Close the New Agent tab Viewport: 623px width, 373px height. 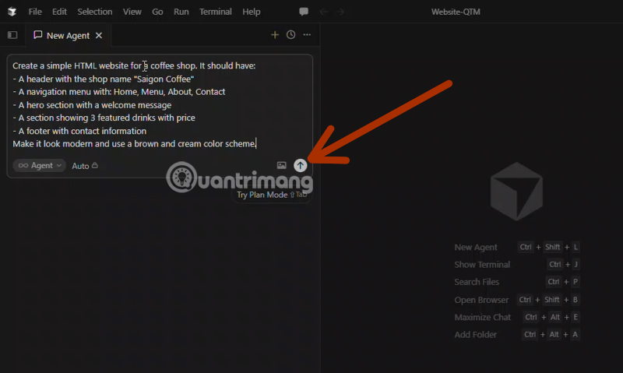pos(99,35)
